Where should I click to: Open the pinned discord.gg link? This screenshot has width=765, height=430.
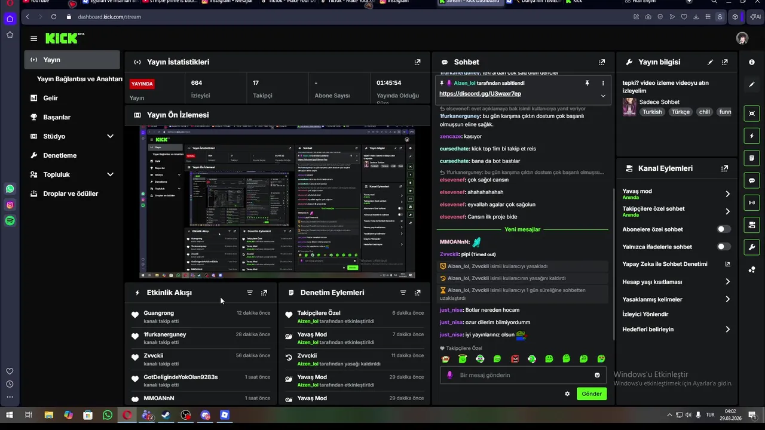pyautogui.click(x=480, y=94)
